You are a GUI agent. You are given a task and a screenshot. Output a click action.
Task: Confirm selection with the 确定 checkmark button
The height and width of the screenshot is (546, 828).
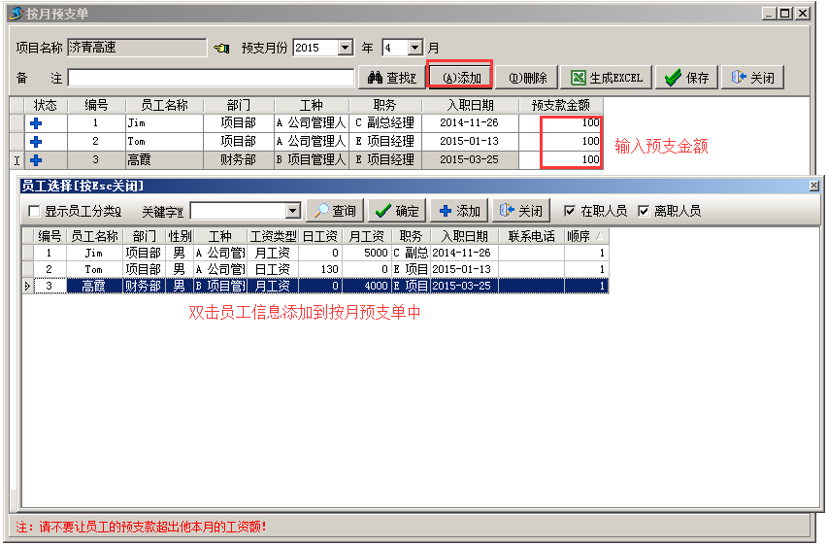[x=395, y=211]
